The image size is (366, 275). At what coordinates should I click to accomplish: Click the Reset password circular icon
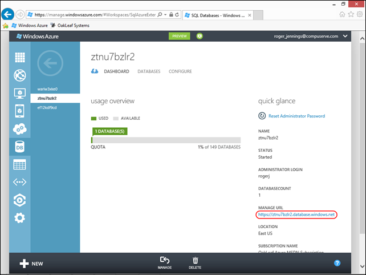262,116
